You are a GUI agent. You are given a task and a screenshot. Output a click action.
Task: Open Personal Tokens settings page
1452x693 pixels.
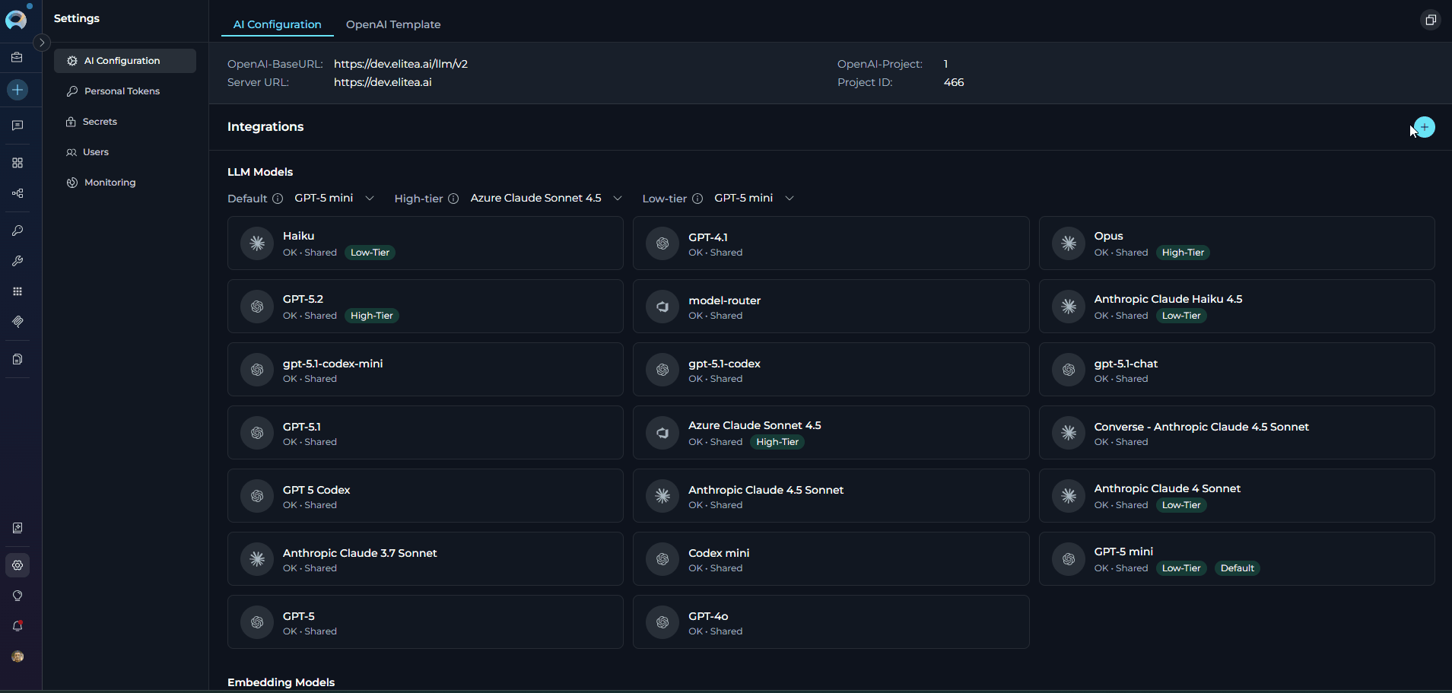point(122,91)
